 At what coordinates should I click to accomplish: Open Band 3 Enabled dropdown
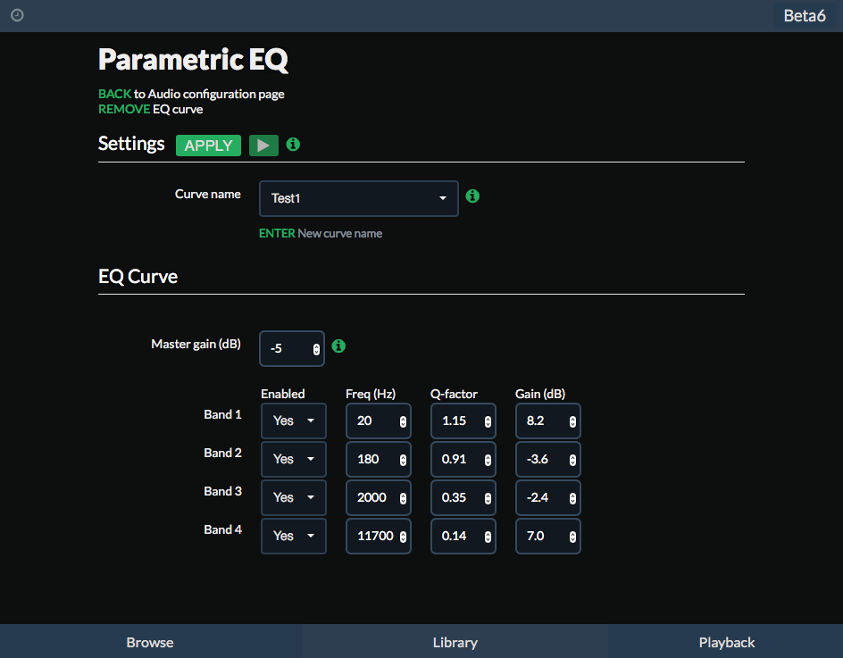[294, 498]
